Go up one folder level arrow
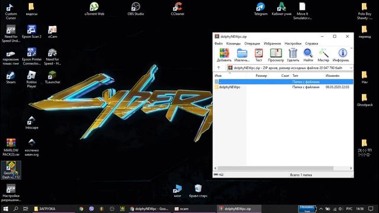 click(219, 68)
